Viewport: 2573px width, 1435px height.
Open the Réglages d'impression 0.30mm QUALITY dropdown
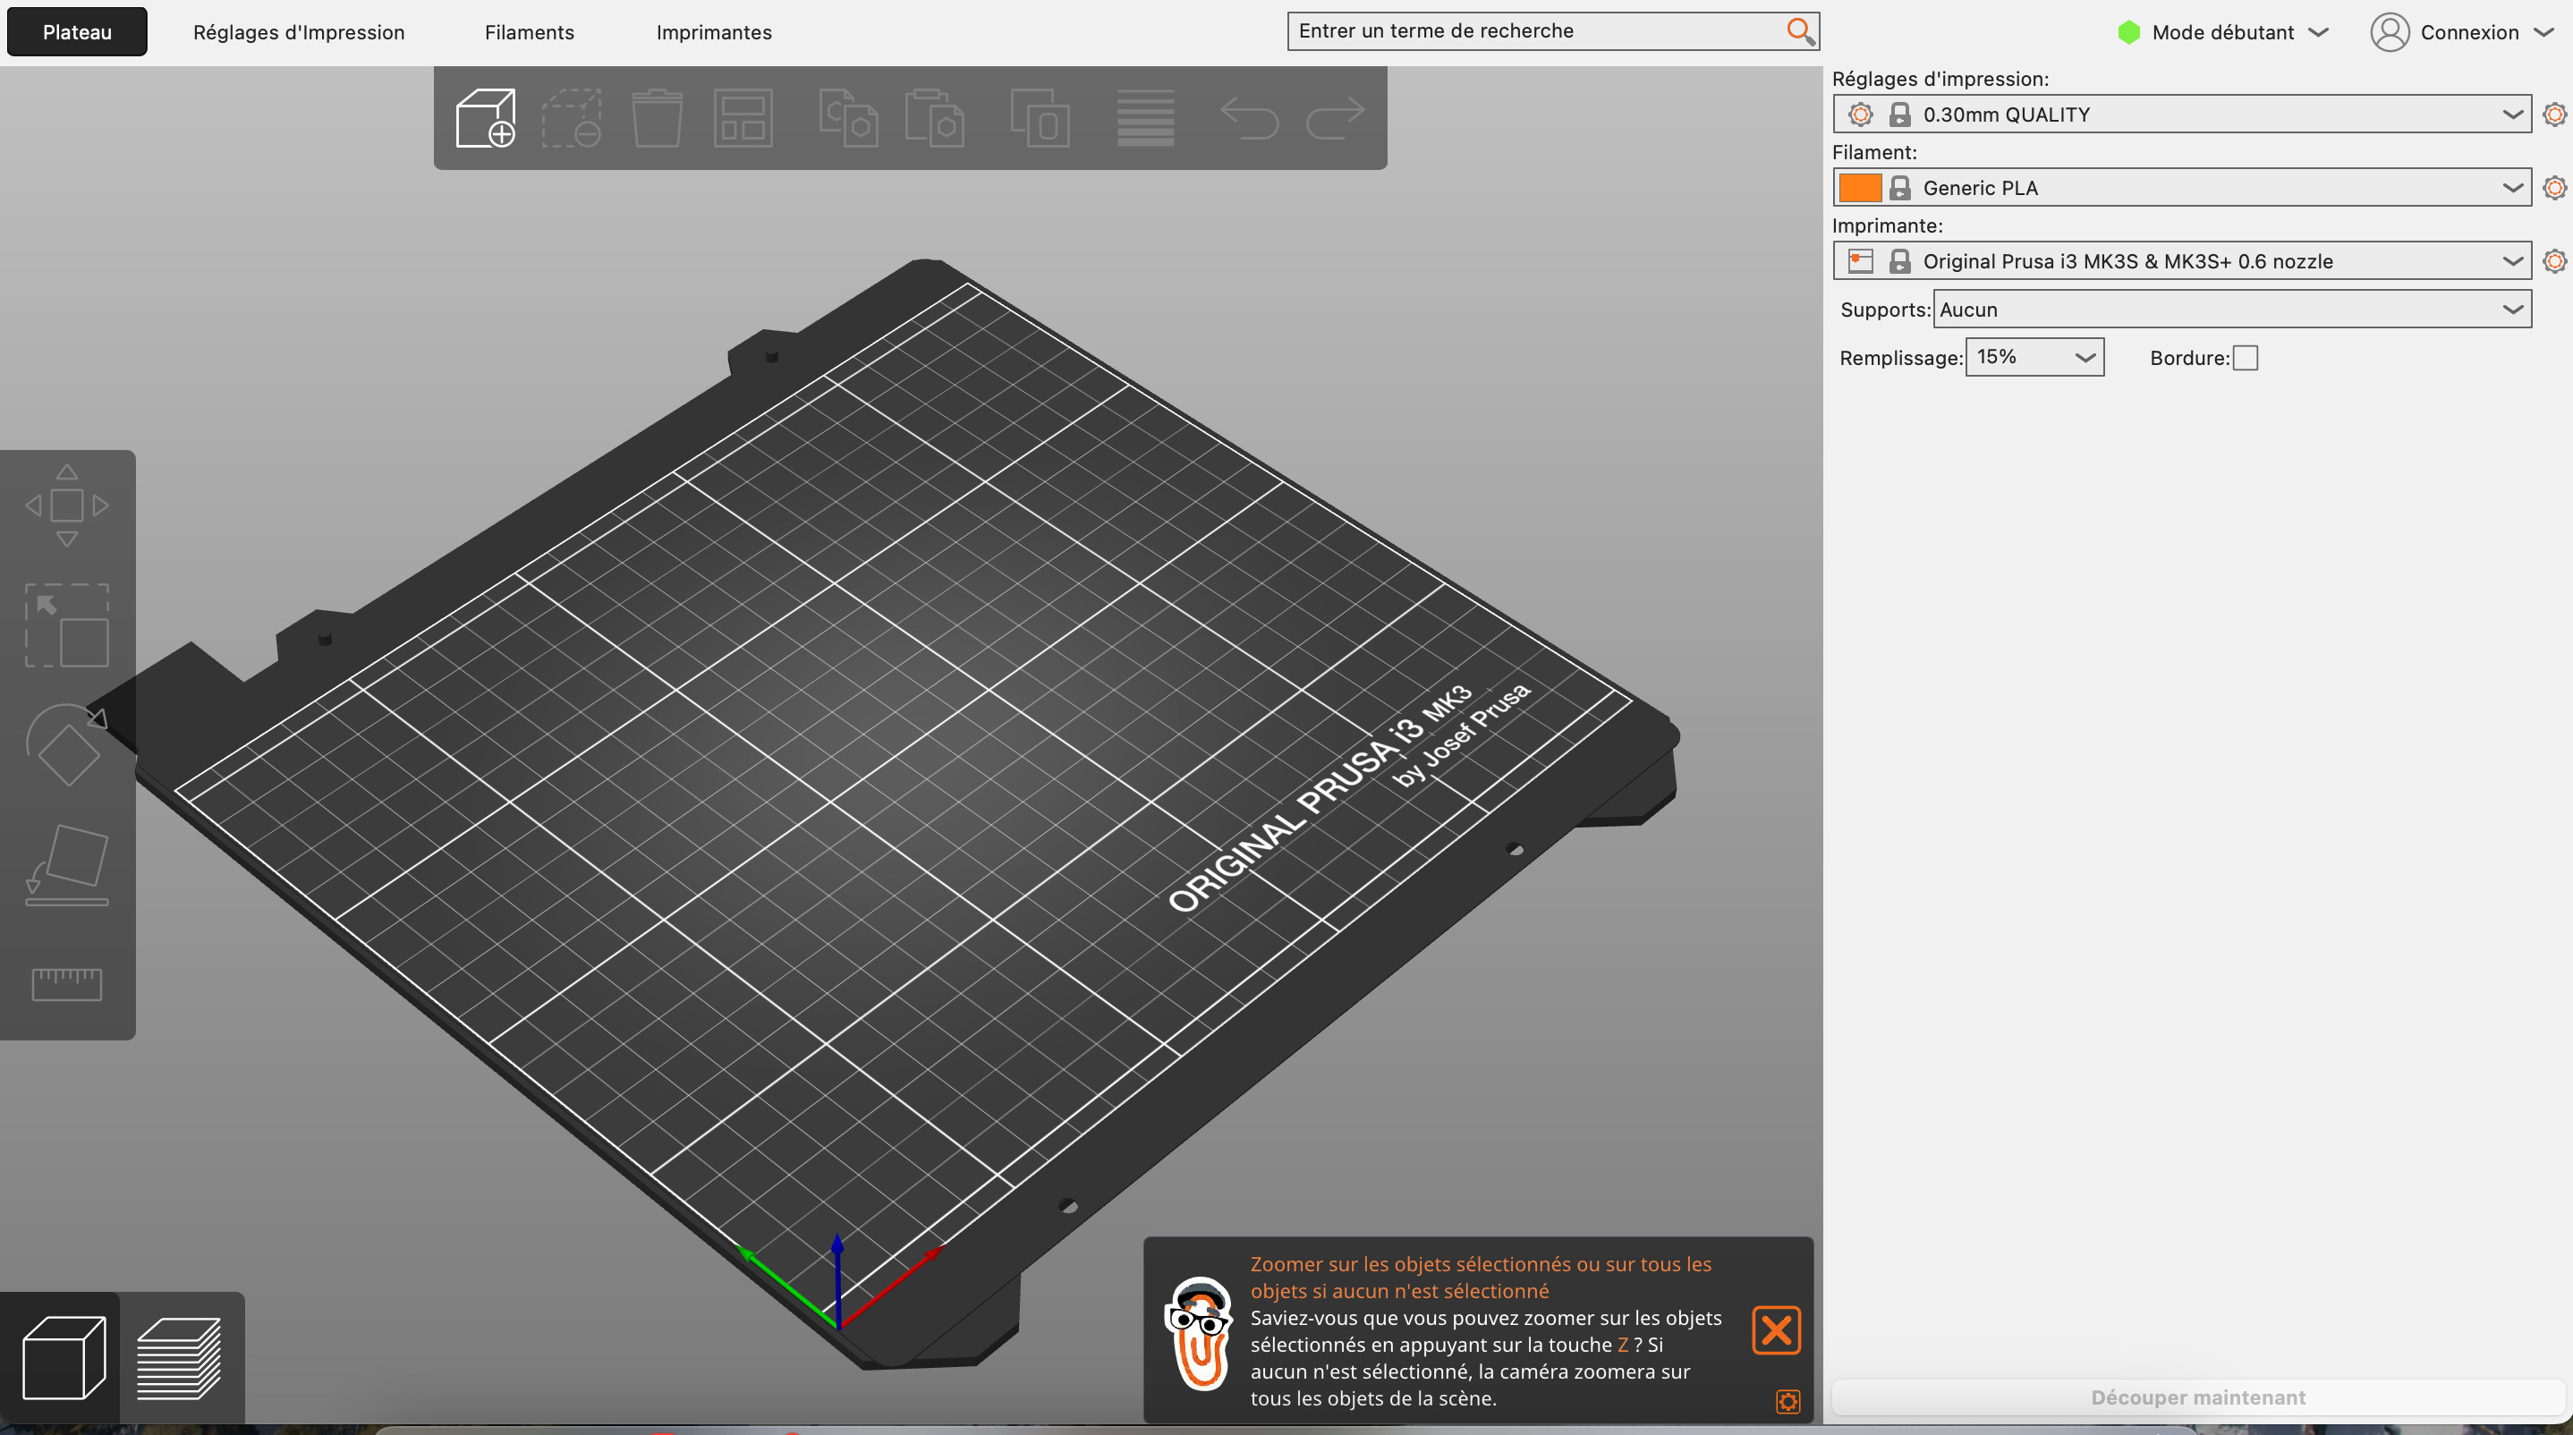coord(2181,114)
